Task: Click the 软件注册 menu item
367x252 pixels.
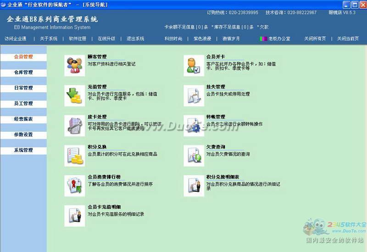Action: (78, 39)
